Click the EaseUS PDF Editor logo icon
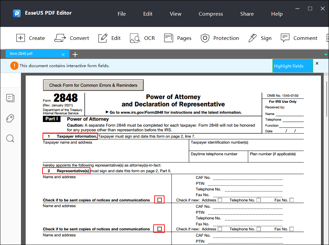This screenshot has width=329, height=245. click(x=17, y=13)
